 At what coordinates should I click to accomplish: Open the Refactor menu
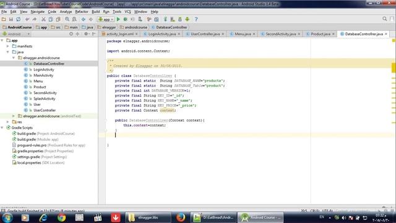point(82,12)
